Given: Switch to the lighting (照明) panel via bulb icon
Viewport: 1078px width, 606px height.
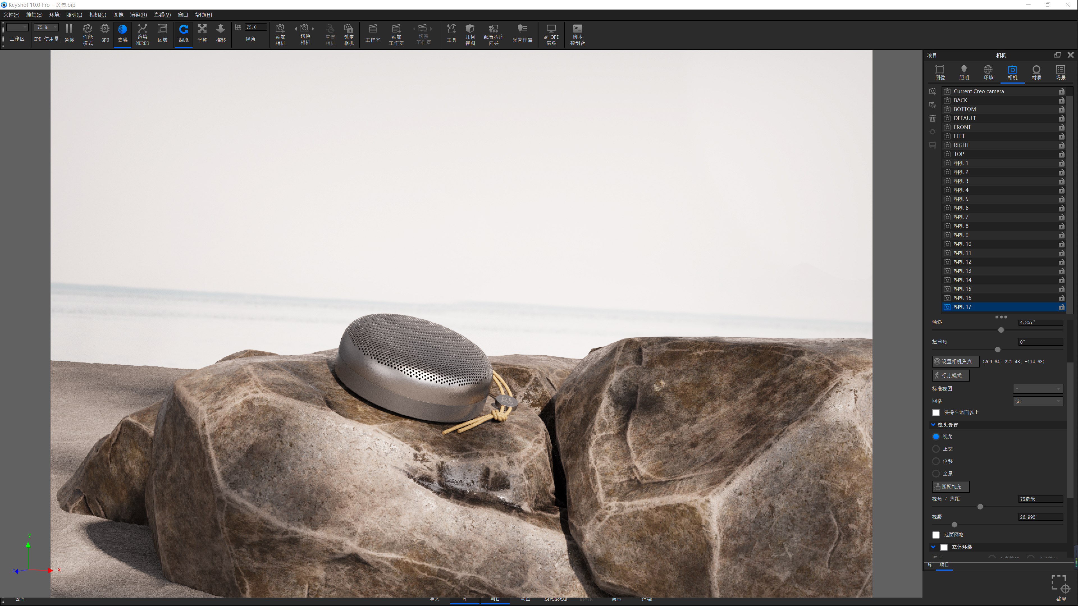Looking at the screenshot, I should [x=964, y=72].
